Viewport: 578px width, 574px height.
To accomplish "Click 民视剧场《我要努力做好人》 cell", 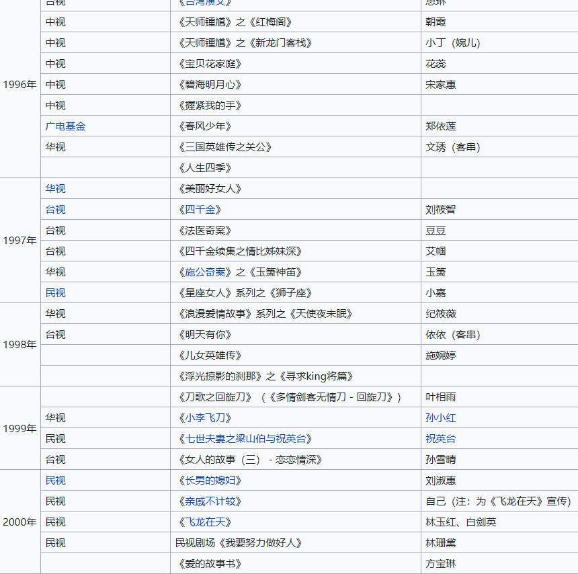I will [x=296, y=542].
